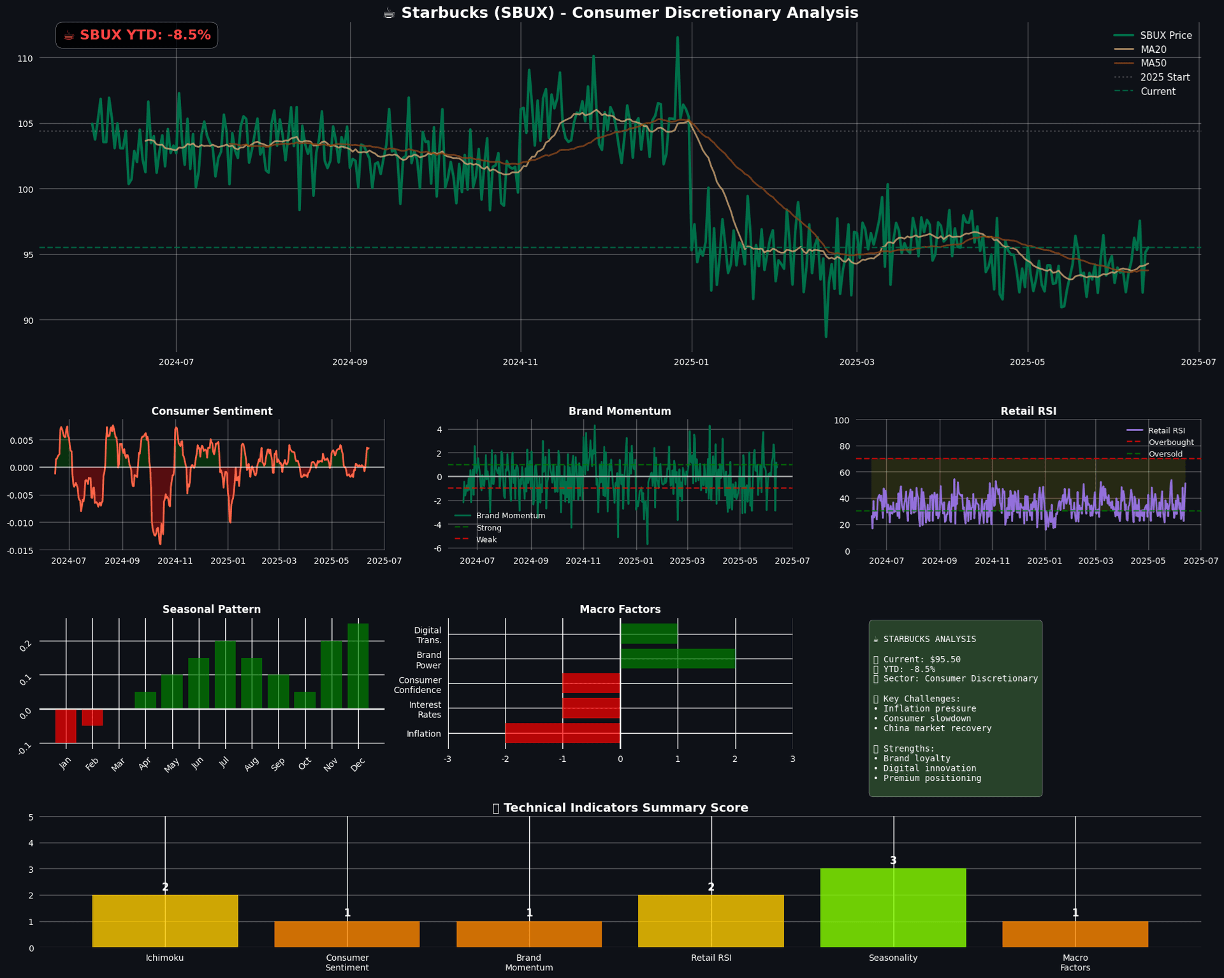Click the 2025 Start legend entry
Screen dimensions: 1224x978
click(1151, 78)
